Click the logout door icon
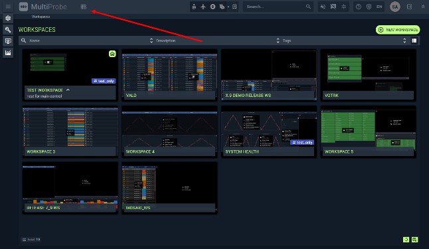Screen dimensions: 429x249 click(409, 7)
